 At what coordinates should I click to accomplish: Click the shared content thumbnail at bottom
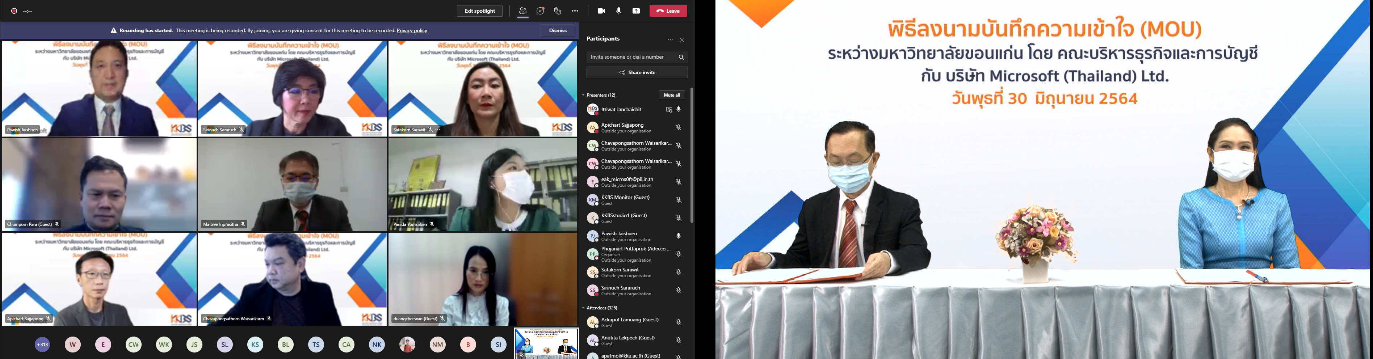coord(546,343)
